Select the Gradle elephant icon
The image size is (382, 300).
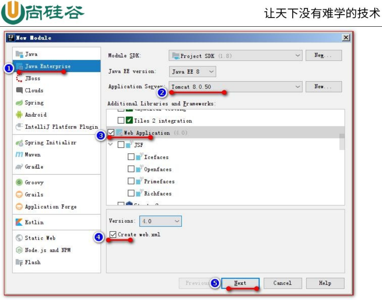pos(19,167)
